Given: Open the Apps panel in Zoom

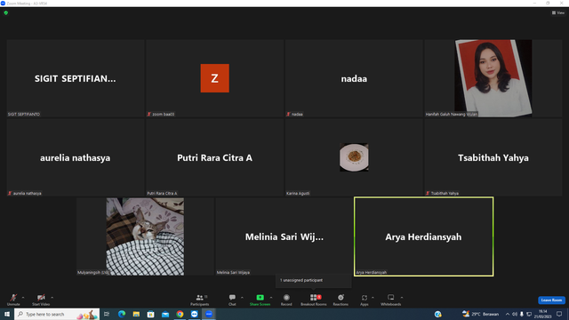Looking at the screenshot, I should coord(365,300).
